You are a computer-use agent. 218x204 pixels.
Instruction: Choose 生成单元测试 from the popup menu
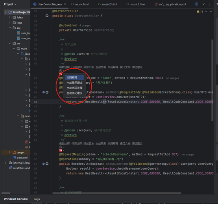[74, 83]
